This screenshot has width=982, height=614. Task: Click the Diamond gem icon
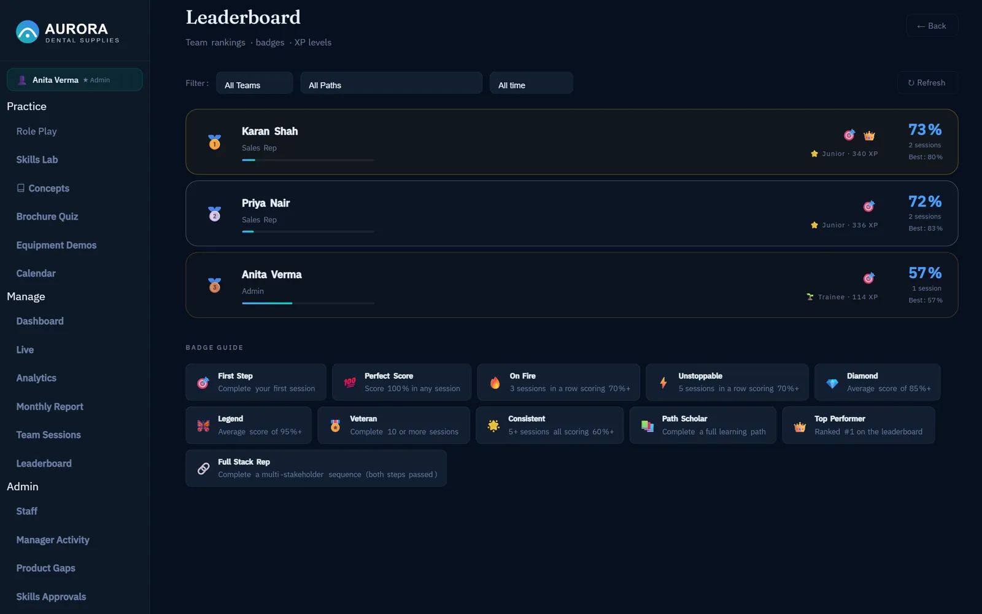click(832, 383)
